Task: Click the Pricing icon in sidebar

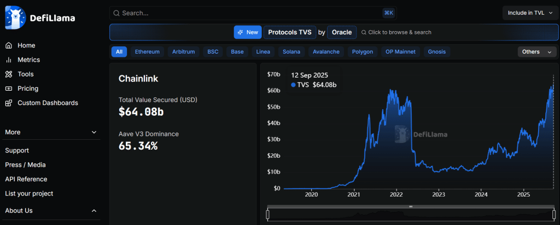Action: point(9,88)
